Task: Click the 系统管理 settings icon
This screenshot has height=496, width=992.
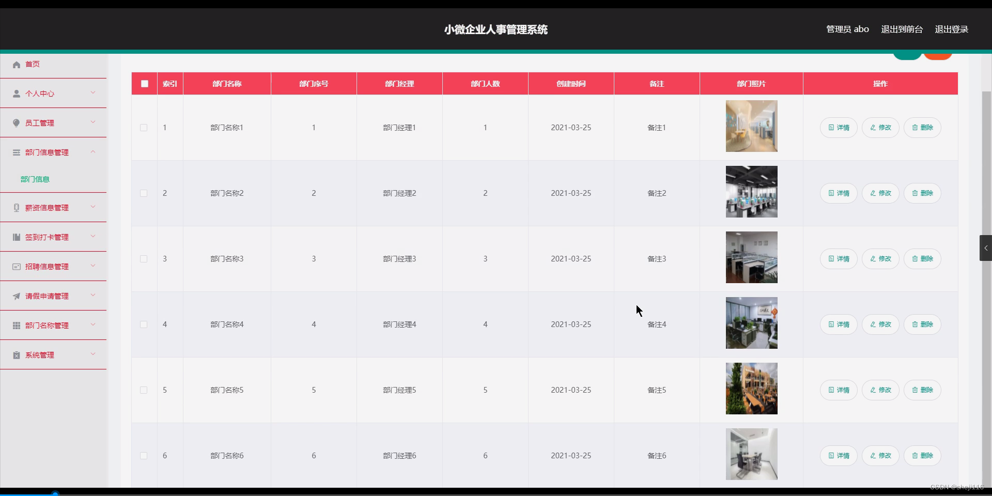Action: pos(16,355)
